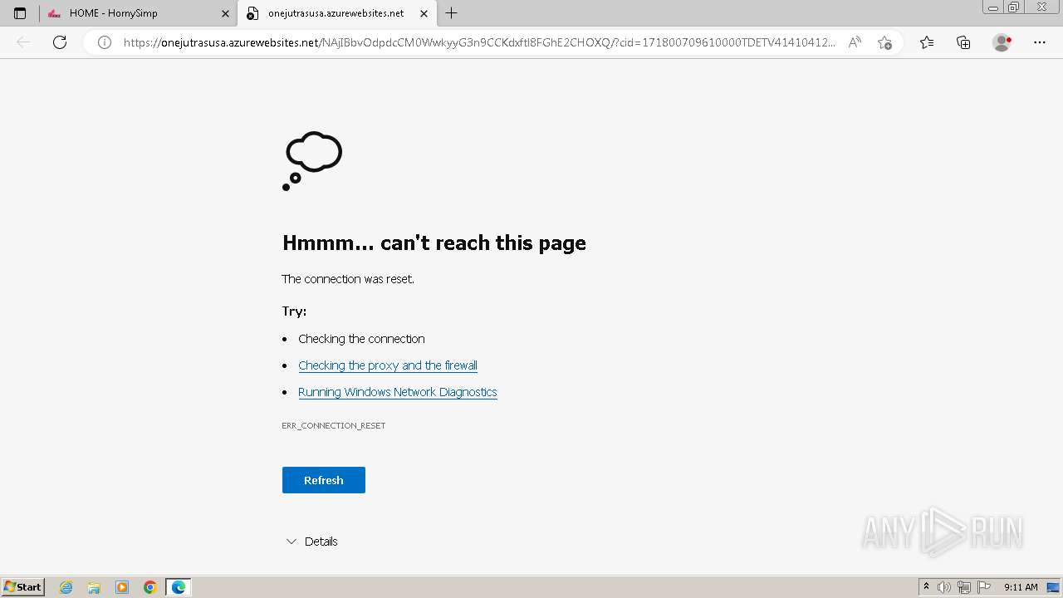Image resolution: width=1063 pixels, height=598 pixels.
Task: Reload page using toolbar refresh icon
Action: click(60, 42)
